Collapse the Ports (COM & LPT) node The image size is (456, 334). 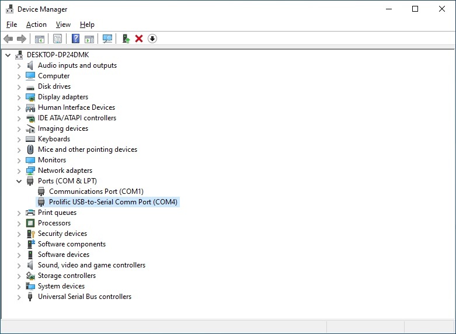(x=19, y=181)
